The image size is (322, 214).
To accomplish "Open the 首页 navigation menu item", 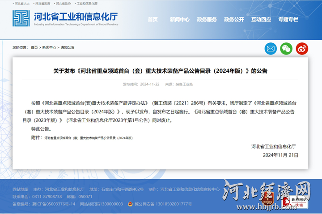I will pyautogui.click(x=153, y=20).
